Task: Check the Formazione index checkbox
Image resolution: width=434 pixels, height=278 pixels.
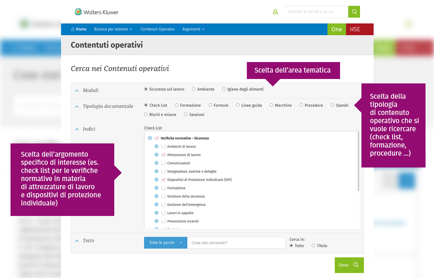Action: pos(163,188)
